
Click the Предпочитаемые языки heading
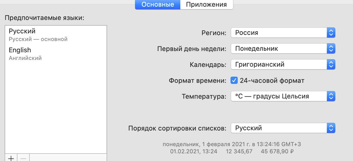coord(44,18)
